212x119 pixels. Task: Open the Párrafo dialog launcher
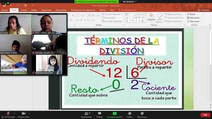pyautogui.click(x=123, y=25)
